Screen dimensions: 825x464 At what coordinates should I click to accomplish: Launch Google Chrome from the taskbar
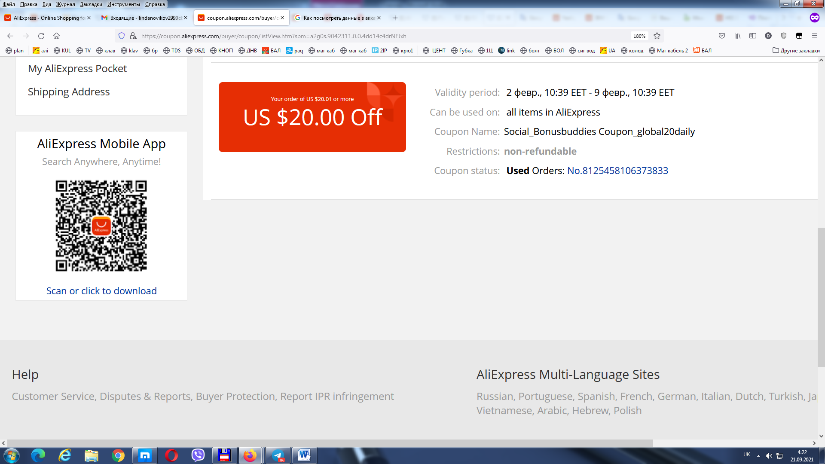click(118, 455)
